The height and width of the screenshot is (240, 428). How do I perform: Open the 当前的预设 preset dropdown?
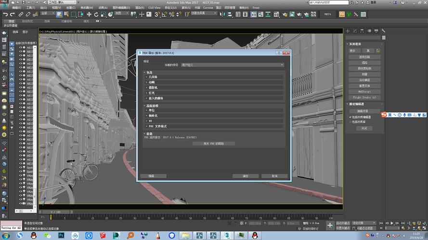[232, 65]
